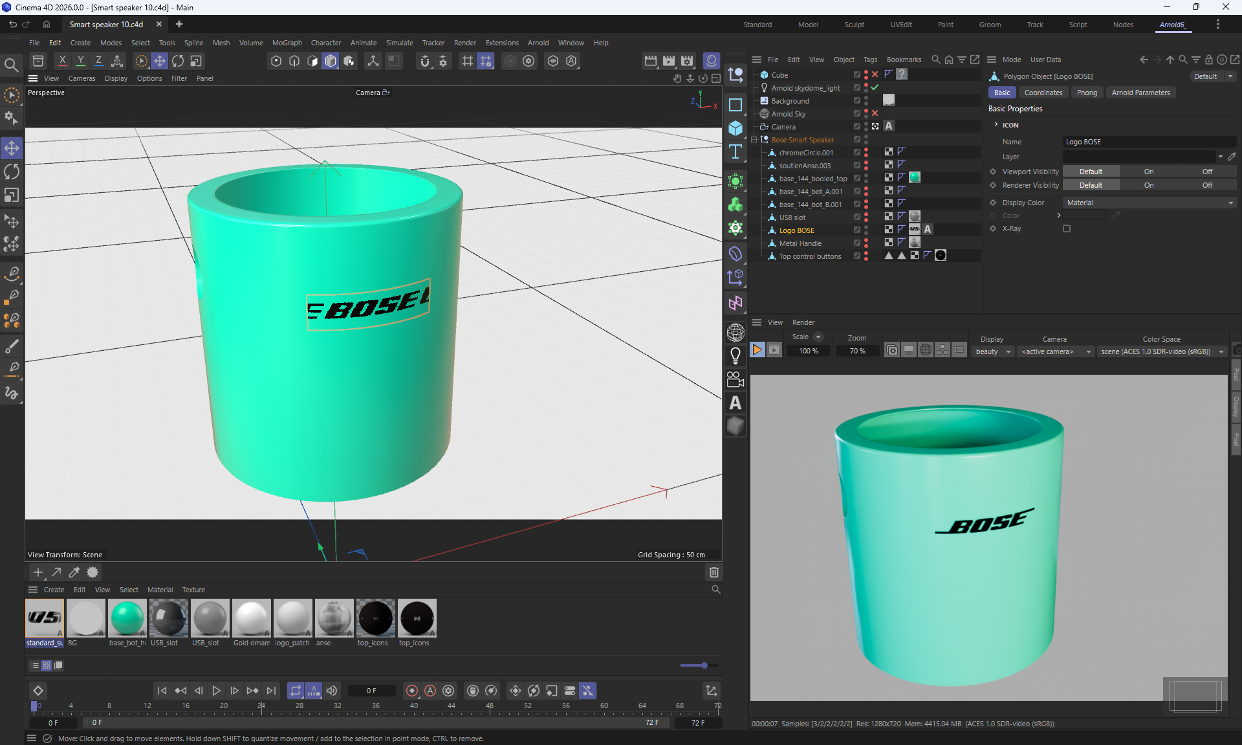The width and height of the screenshot is (1242, 745).
Task: Click the Light object icon
Action: pos(735,355)
